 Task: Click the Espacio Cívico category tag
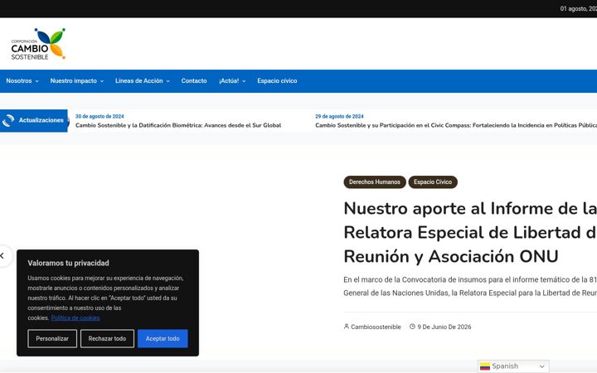[x=433, y=182]
